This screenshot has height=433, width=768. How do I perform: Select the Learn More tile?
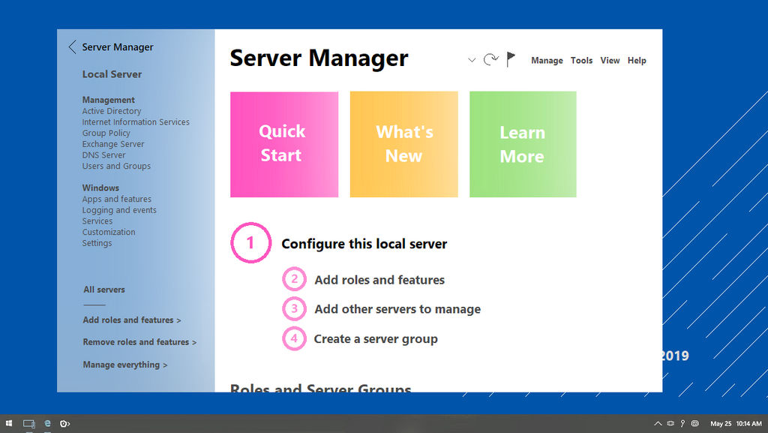point(523,145)
